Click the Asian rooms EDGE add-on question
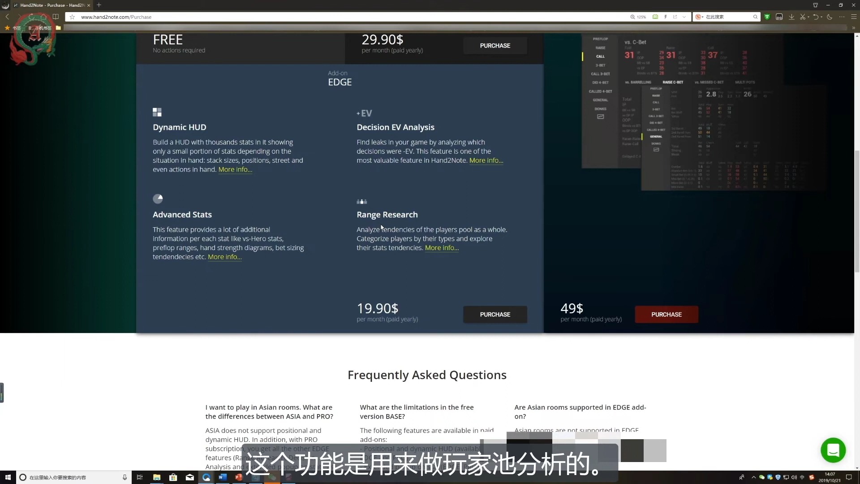Viewport: 860px width, 484px height. 580,412
